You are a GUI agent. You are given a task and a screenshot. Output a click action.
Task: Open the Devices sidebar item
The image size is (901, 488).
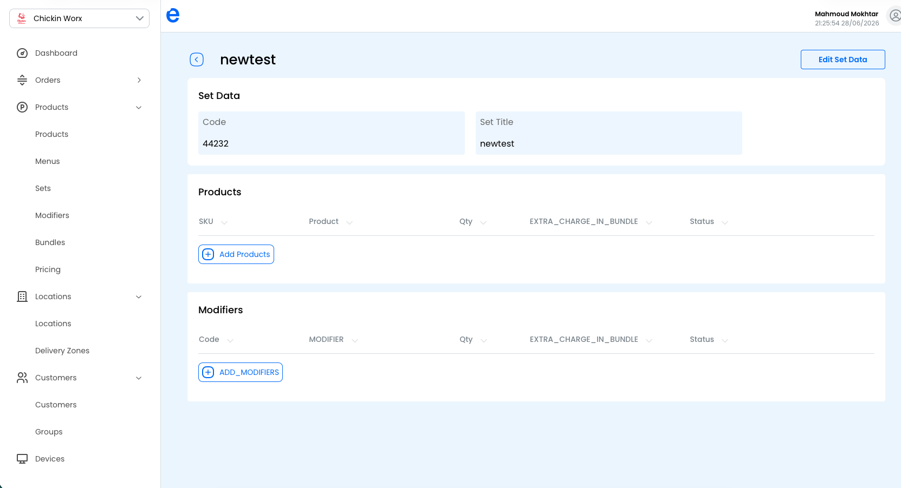(50, 459)
